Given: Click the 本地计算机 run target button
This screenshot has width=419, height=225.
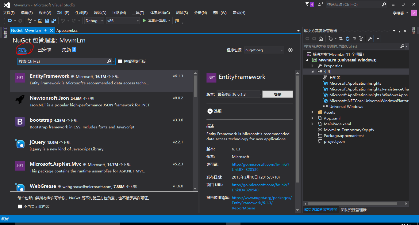Looking at the screenshot, I should pos(157,20).
